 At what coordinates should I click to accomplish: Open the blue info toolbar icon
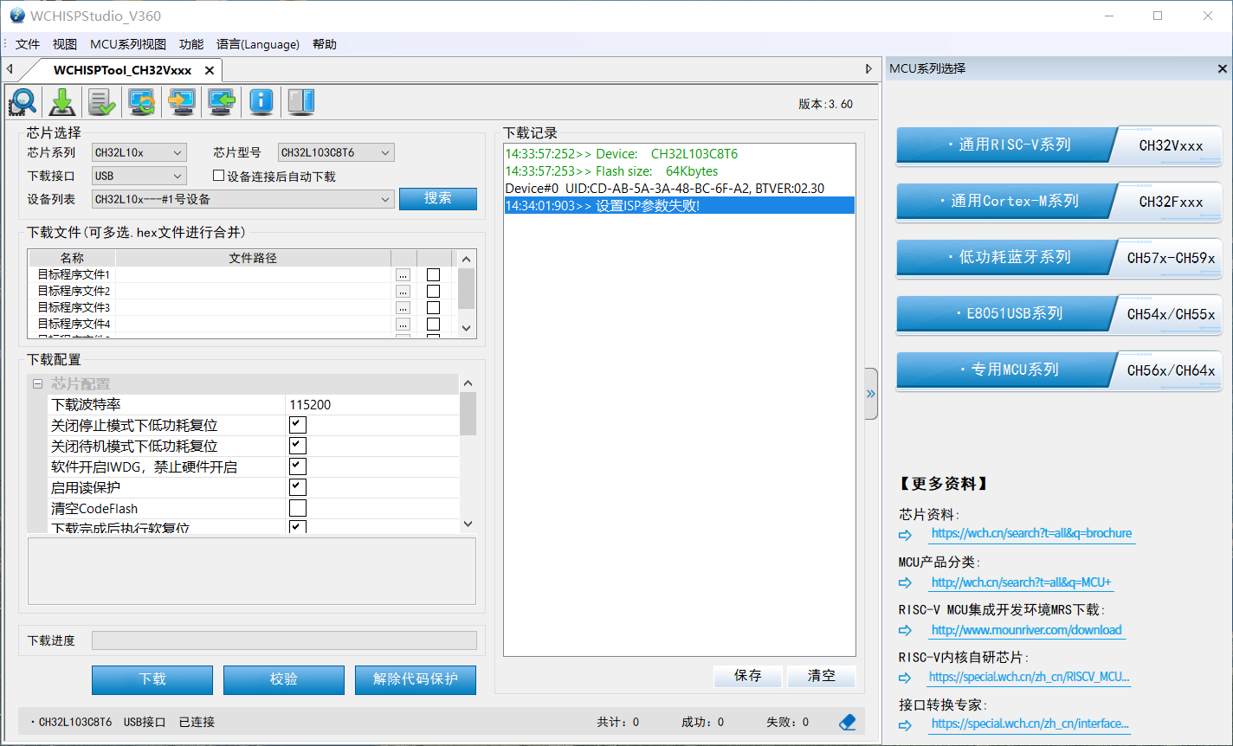[x=261, y=102]
